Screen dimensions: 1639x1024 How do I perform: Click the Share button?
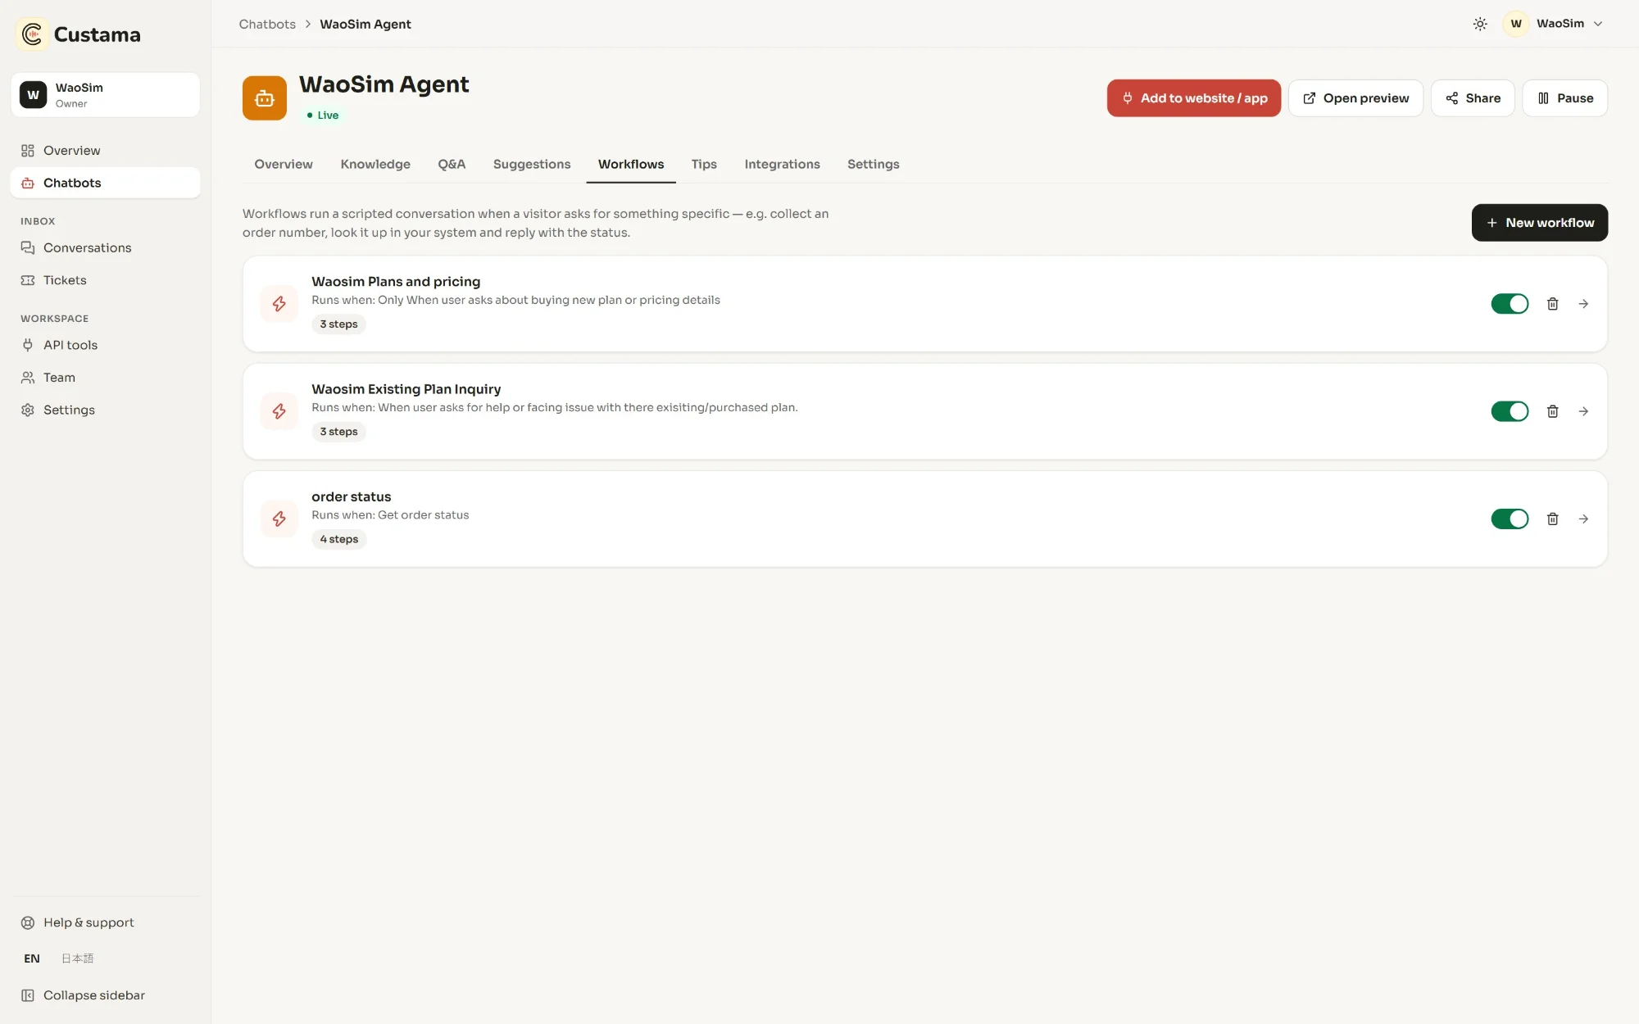tap(1473, 98)
